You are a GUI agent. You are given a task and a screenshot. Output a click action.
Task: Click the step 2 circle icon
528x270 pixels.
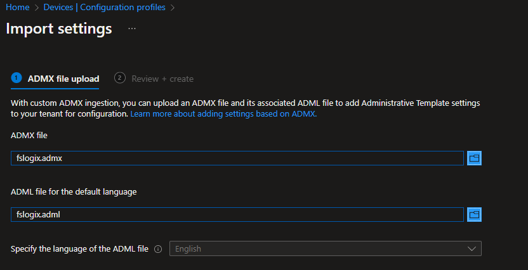point(119,78)
